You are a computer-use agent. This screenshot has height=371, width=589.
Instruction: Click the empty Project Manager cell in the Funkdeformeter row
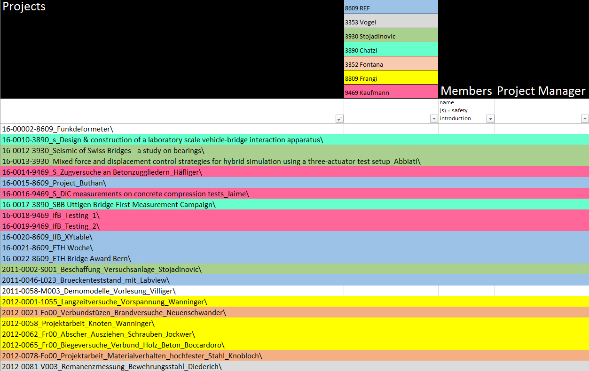[542, 129]
